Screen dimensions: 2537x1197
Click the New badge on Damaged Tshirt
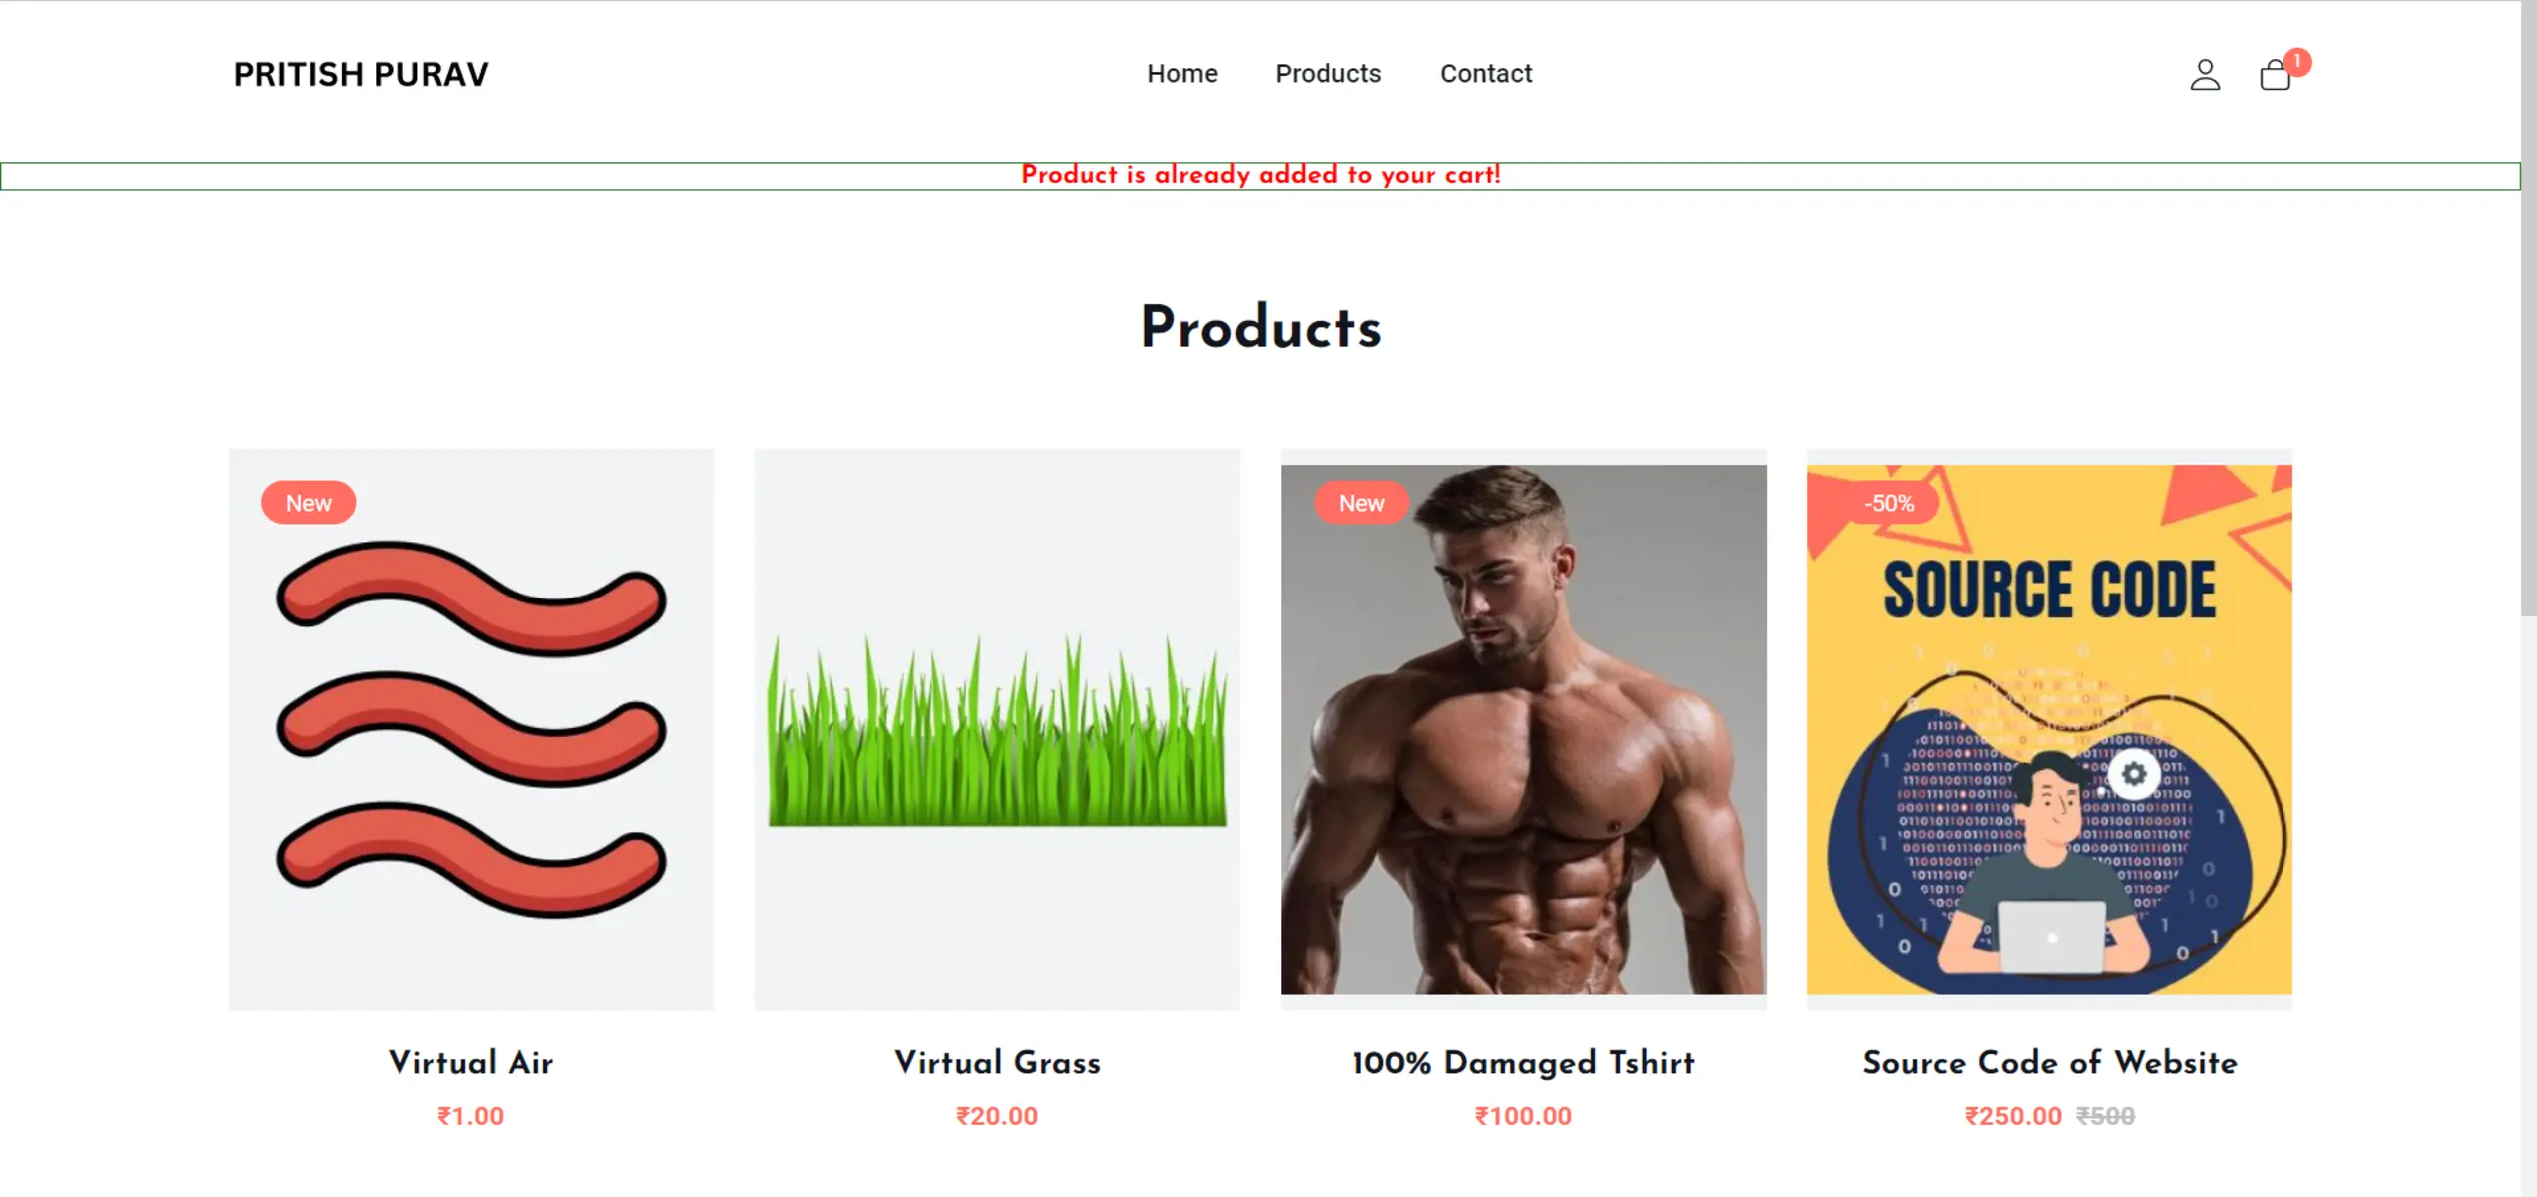click(x=1361, y=503)
